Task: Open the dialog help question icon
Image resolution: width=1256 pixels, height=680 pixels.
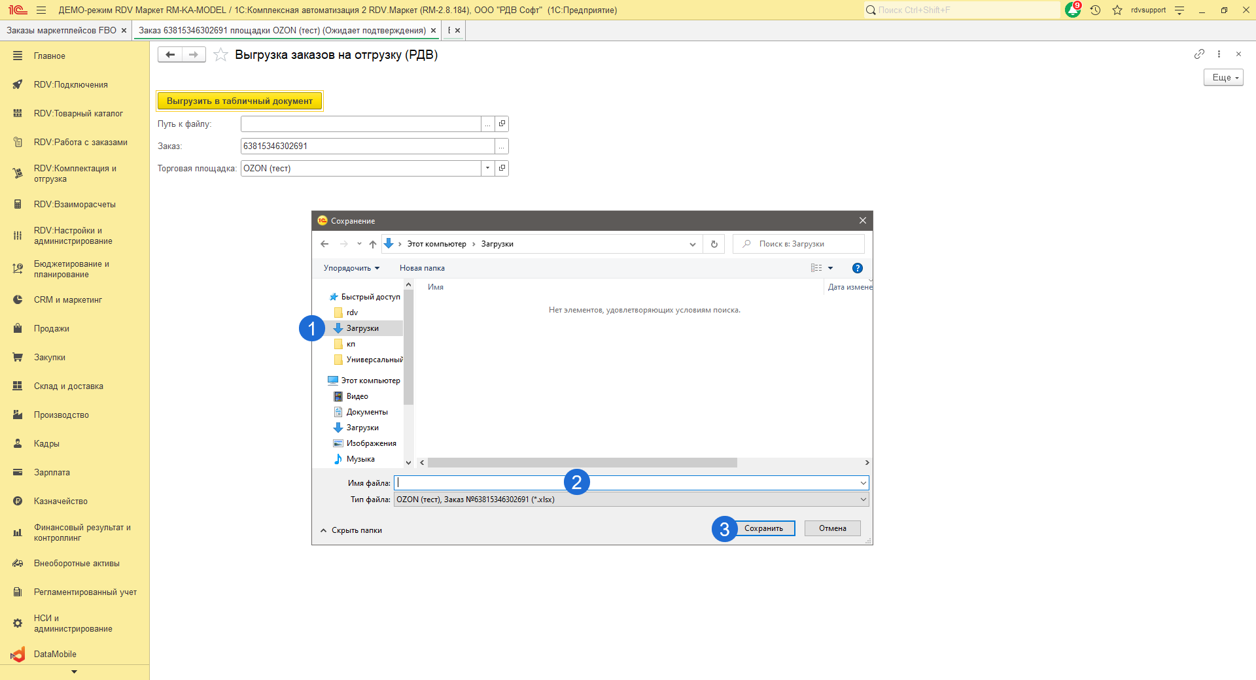Action: (x=857, y=268)
